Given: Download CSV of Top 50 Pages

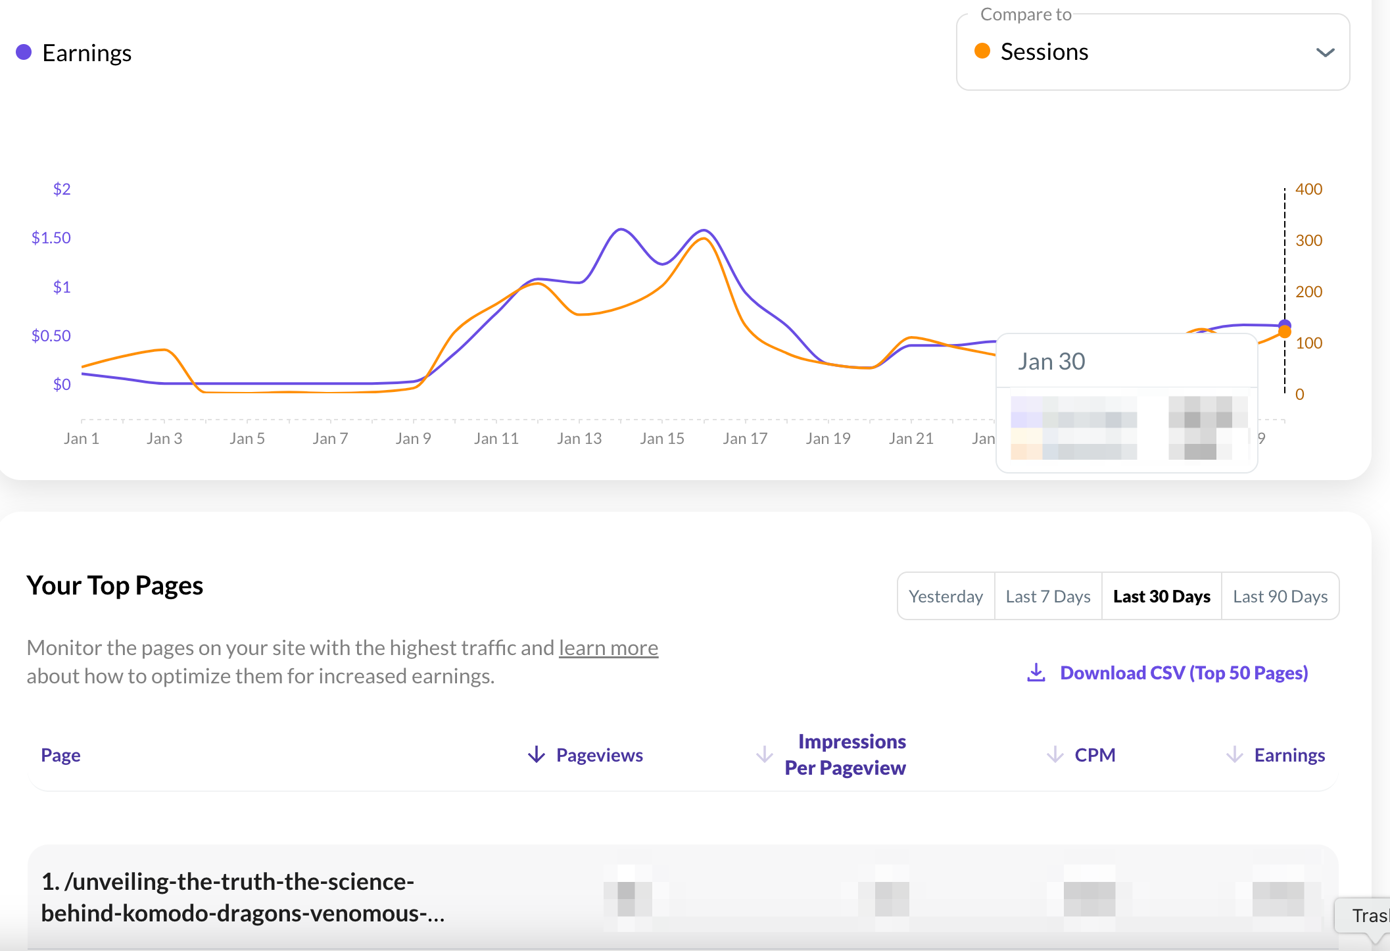Looking at the screenshot, I should click(x=1184, y=673).
